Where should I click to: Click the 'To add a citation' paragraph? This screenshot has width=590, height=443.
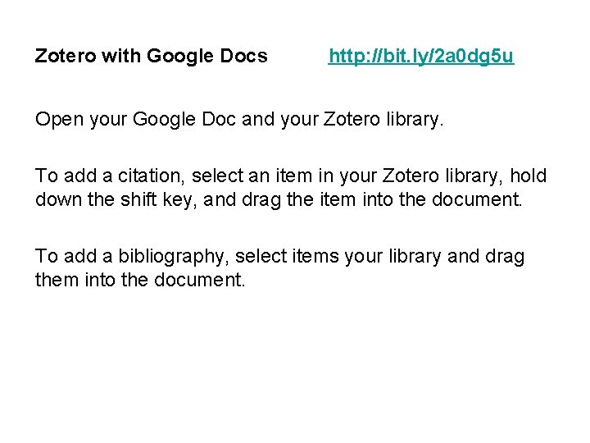point(290,188)
